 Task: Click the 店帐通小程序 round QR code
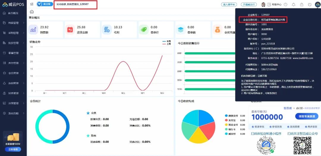coord(266,146)
